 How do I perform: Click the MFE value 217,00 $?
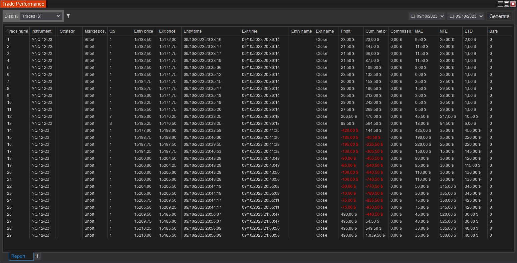point(448,117)
